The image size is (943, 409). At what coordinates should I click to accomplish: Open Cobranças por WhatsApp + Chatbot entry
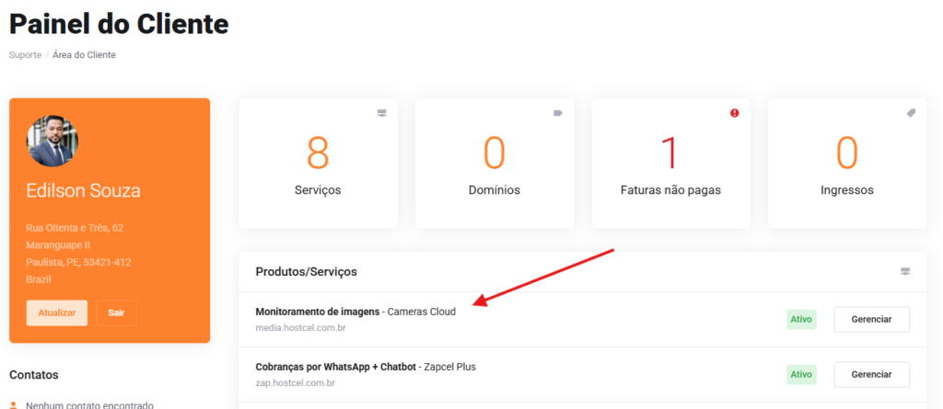[x=366, y=367]
